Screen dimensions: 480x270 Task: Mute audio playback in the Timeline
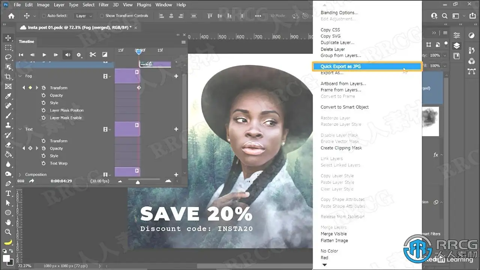(67, 55)
